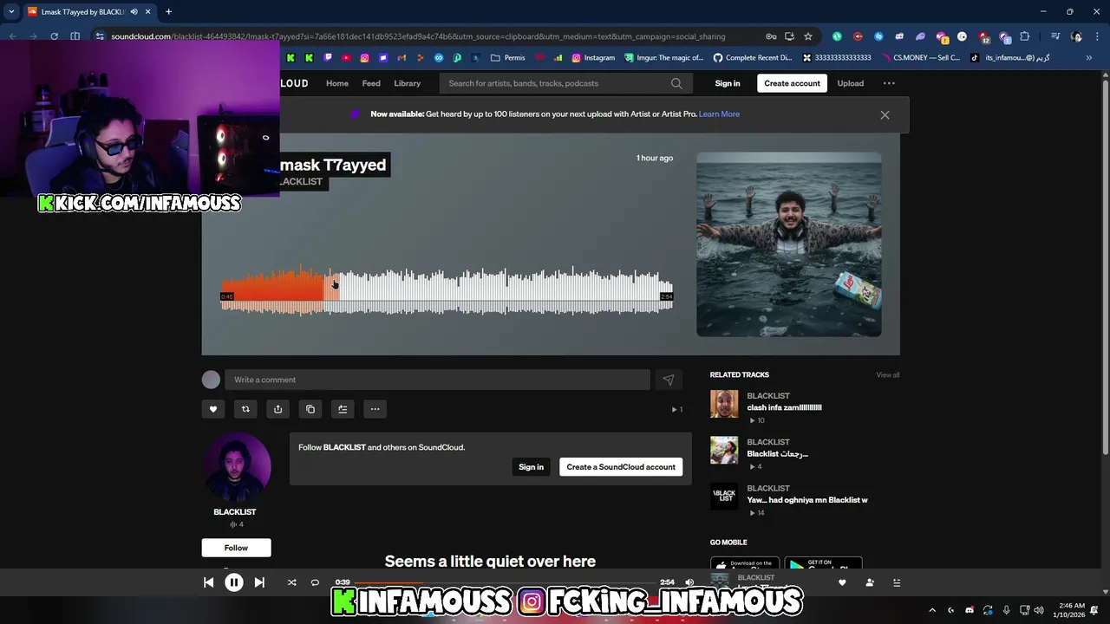Open the SoundCloud header three-dot menu
Image resolution: width=1110 pixels, height=624 pixels.
click(x=889, y=83)
